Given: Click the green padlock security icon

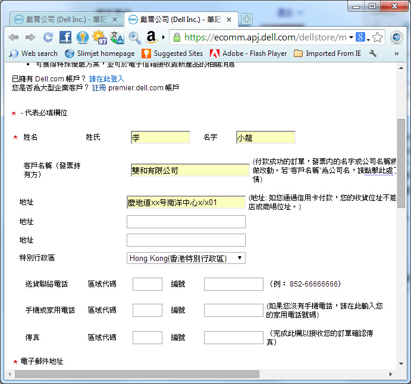Looking at the screenshot, I should tap(177, 37).
